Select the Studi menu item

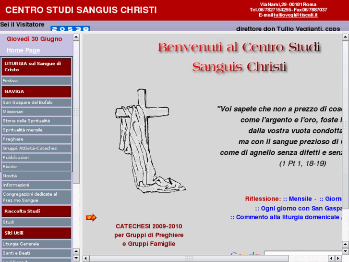tap(36, 222)
